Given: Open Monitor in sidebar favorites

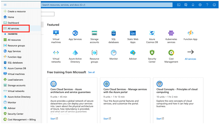Looking at the screenshot, I should coord(10,102).
